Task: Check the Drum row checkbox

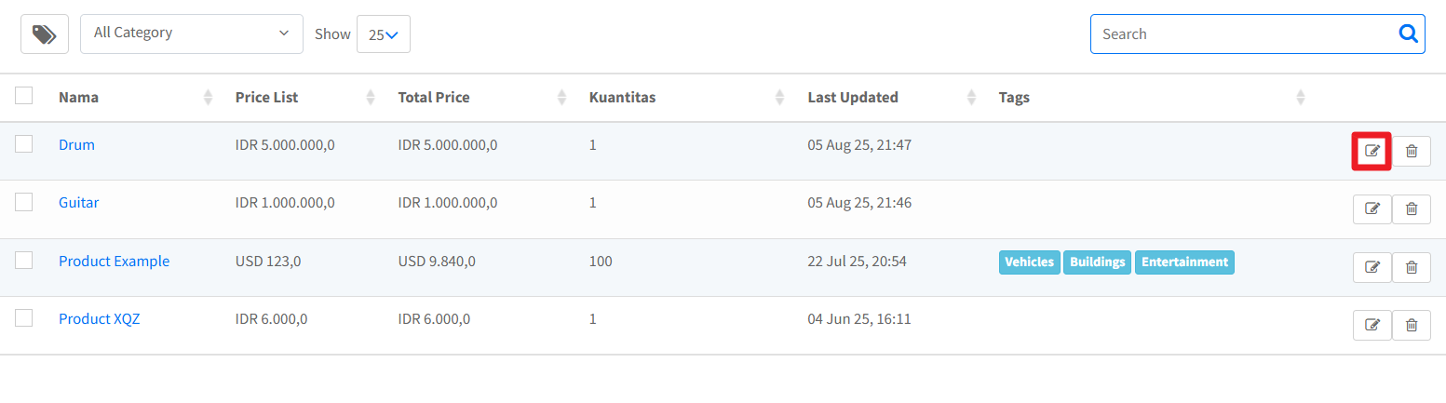Action: [x=24, y=144]
